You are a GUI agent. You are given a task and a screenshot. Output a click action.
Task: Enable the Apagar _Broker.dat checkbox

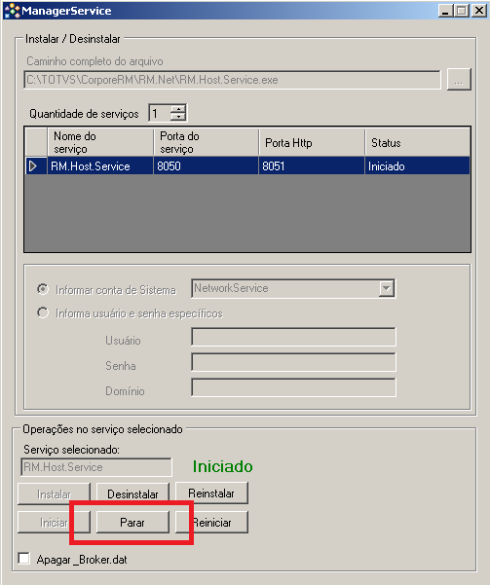coord(24,559)
